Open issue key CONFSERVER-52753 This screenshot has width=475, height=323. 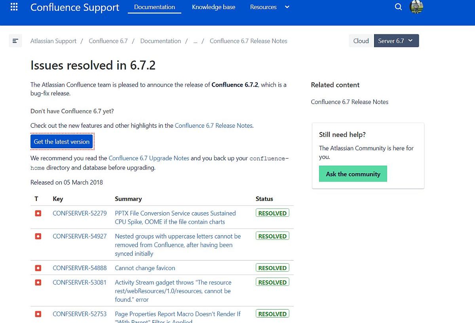coord(80,314)
